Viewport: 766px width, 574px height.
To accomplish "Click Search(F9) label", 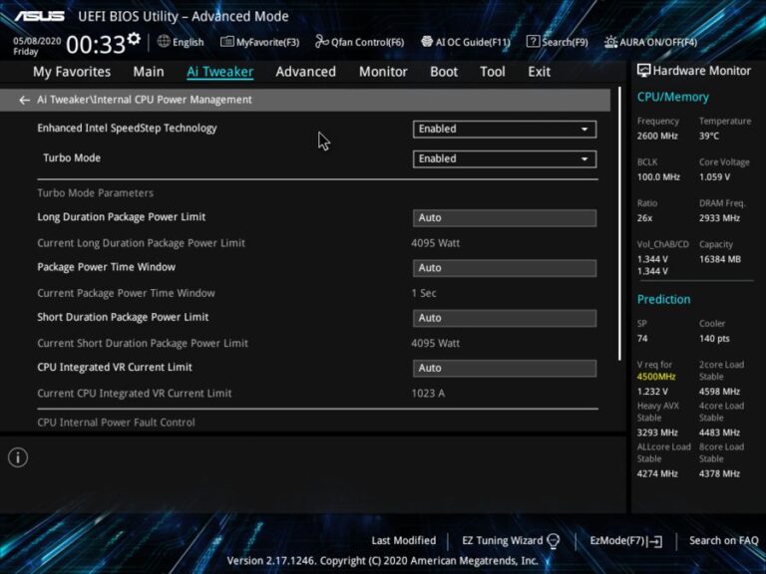I will 565,43.
